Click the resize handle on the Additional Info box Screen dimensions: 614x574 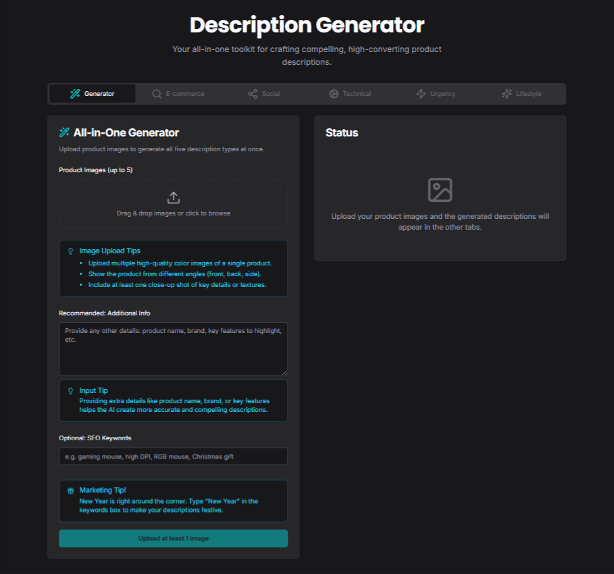(284, 372)
